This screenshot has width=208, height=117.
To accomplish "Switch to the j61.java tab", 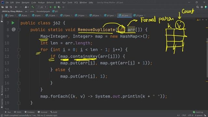I will (x=110, y=16).
